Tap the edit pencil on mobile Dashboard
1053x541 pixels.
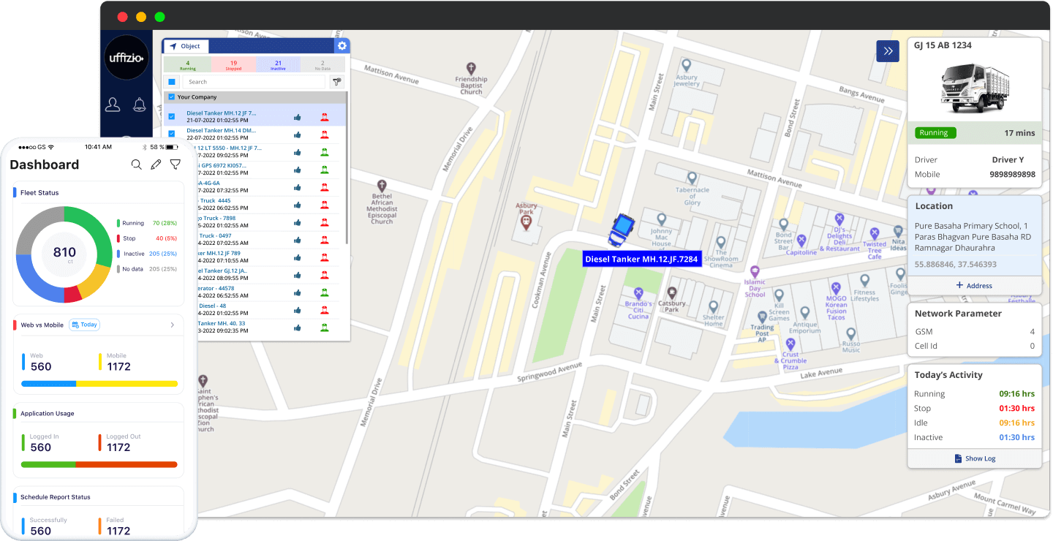point(156,164)
